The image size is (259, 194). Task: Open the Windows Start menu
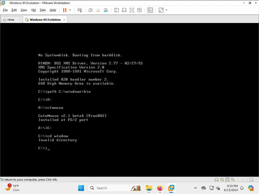pyautogui.click(x=81, y=188)
